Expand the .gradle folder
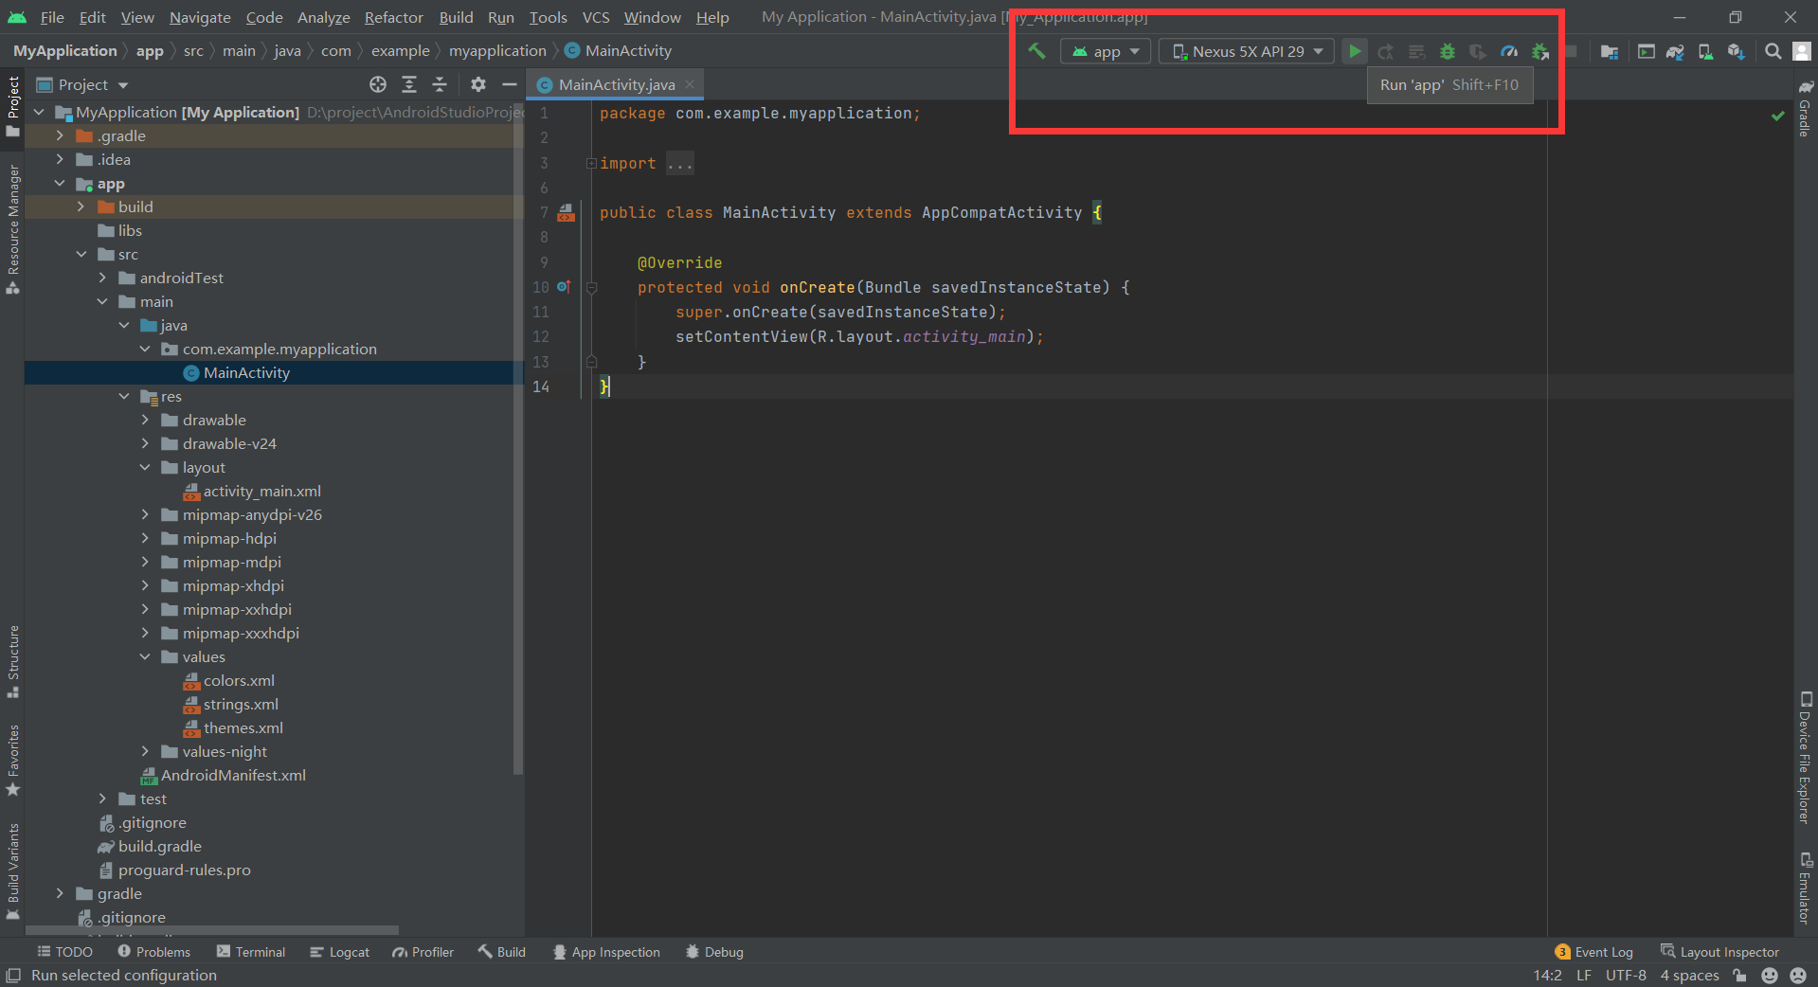Screen dimensions: 1818x987 [60, 135]
